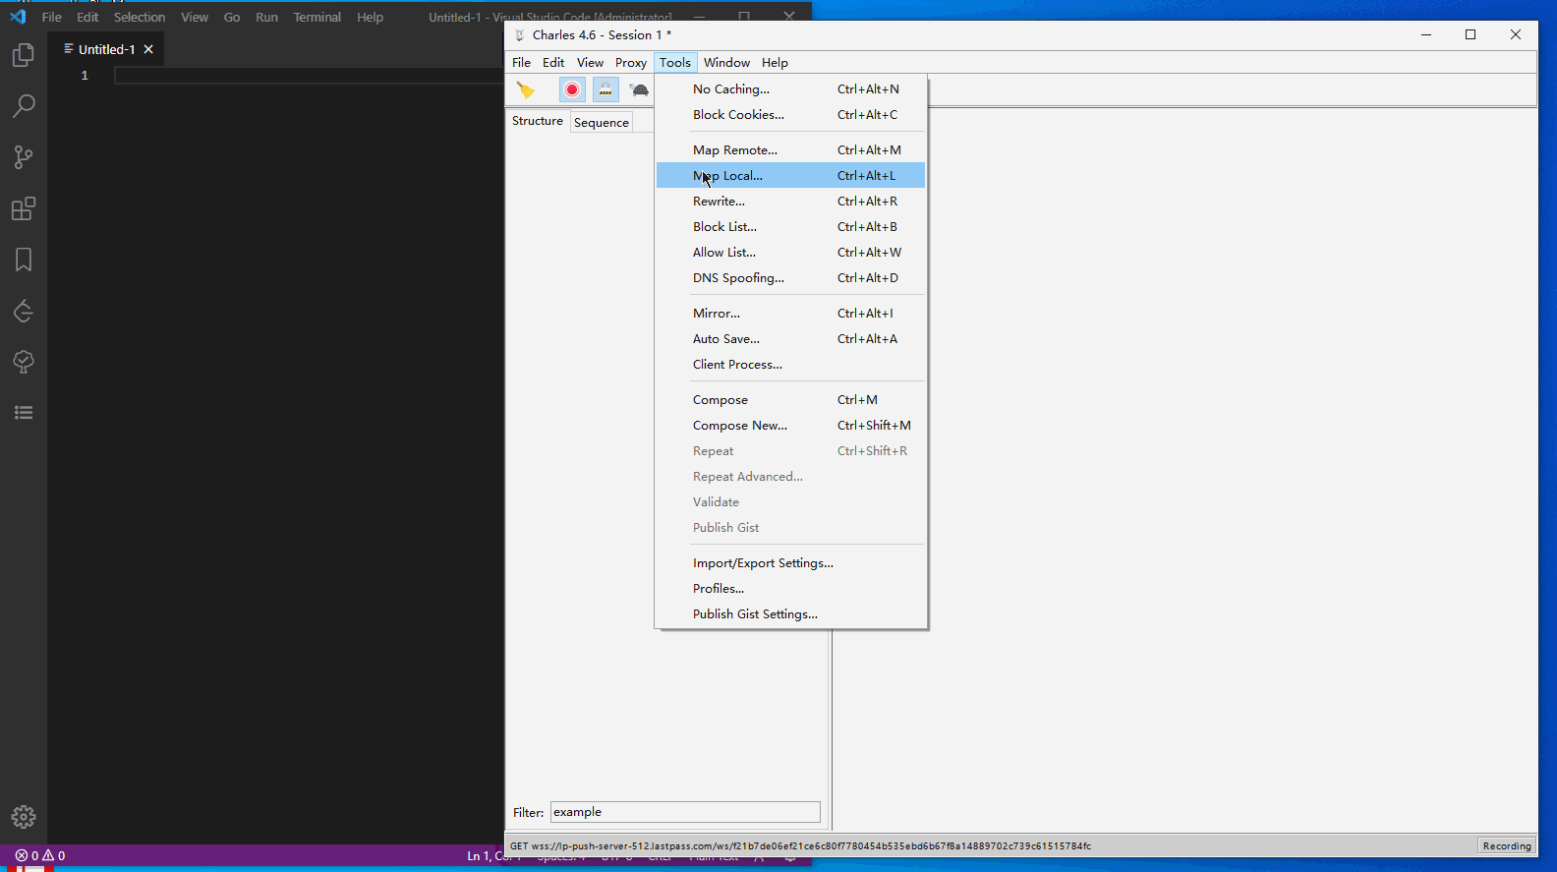The height and width of the screenshot is (872, 1557).
Task: Toggle throttling with the turtle icon
Action: [640, 90]
